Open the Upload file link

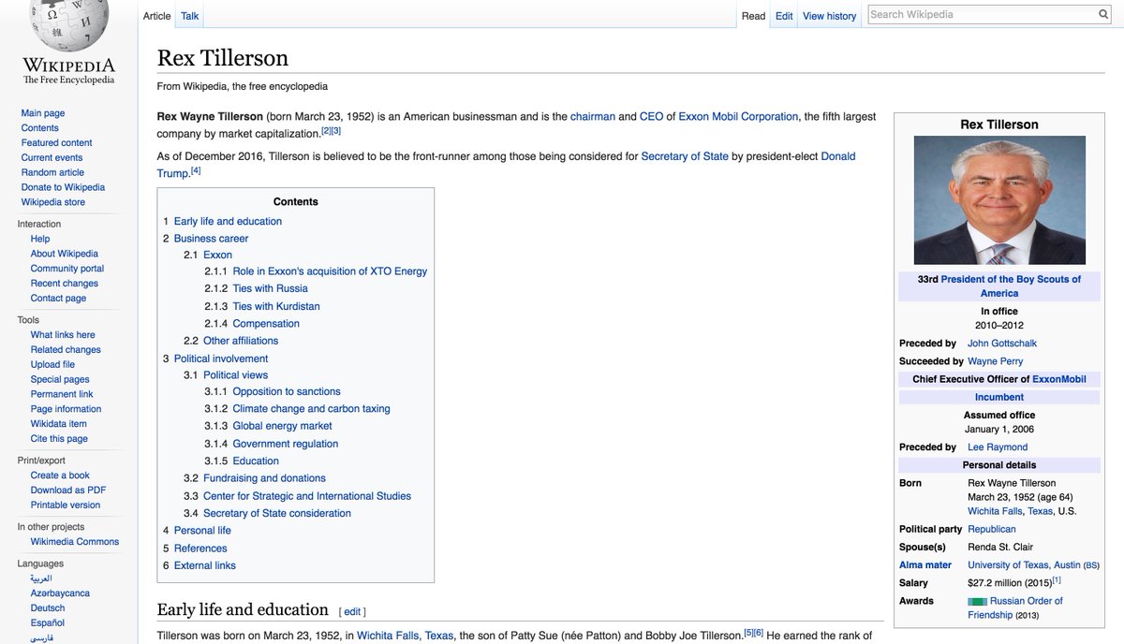click(52, 365)
